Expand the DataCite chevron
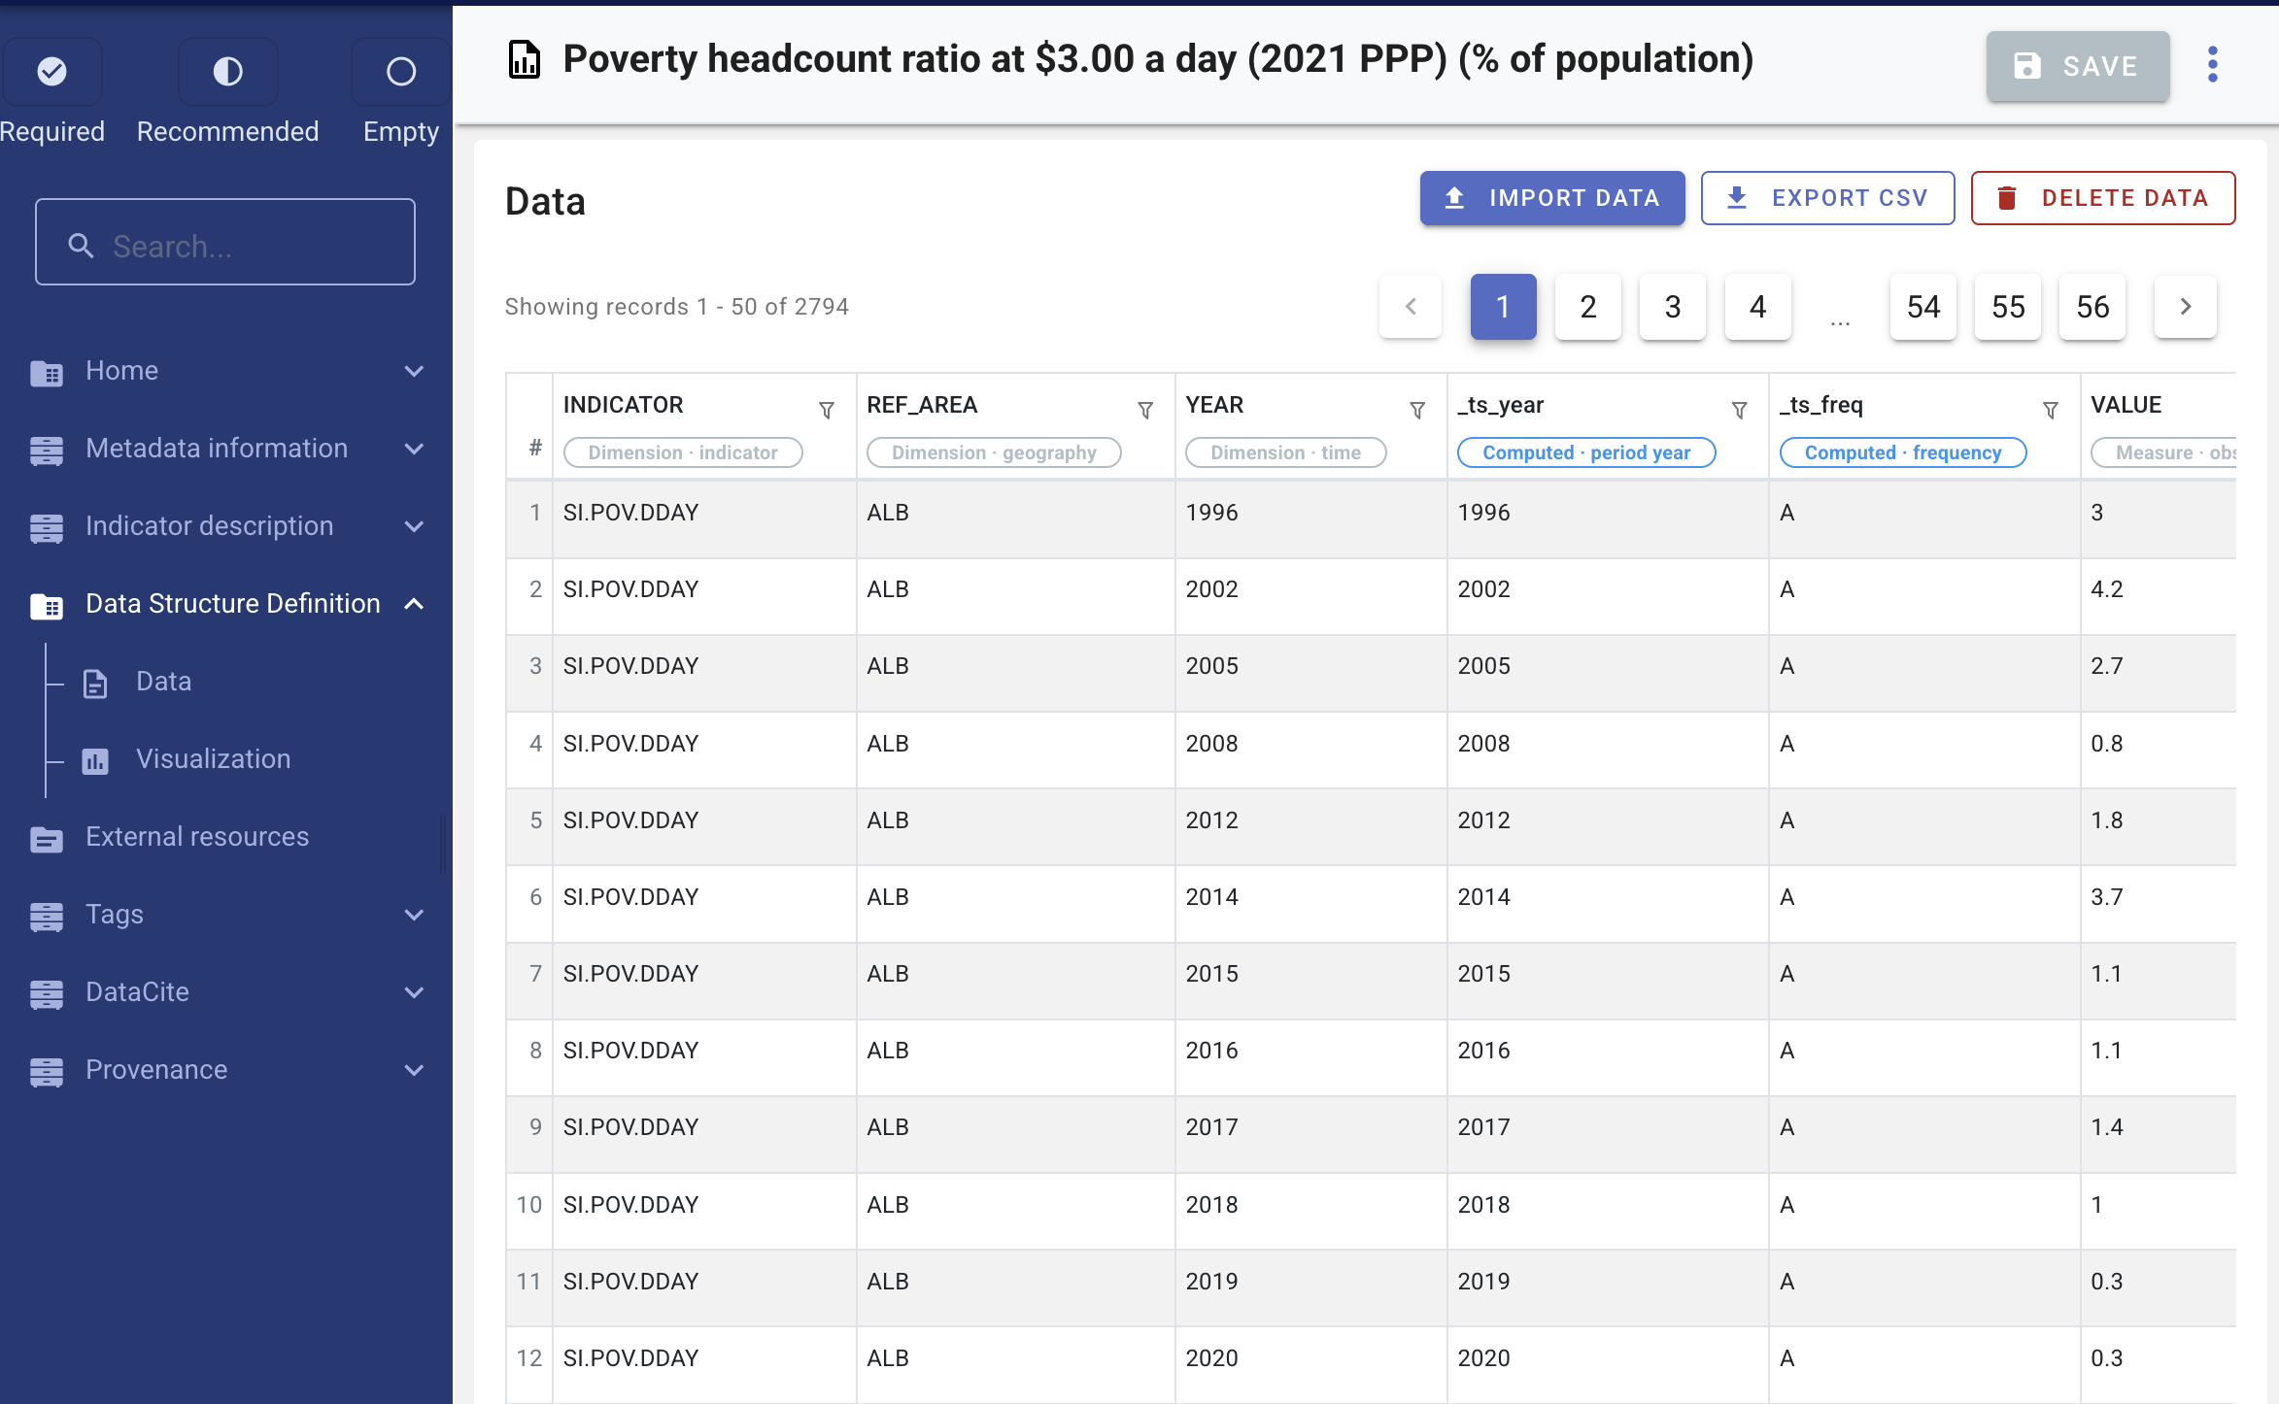2279x1404 pixels. (414, 992)
